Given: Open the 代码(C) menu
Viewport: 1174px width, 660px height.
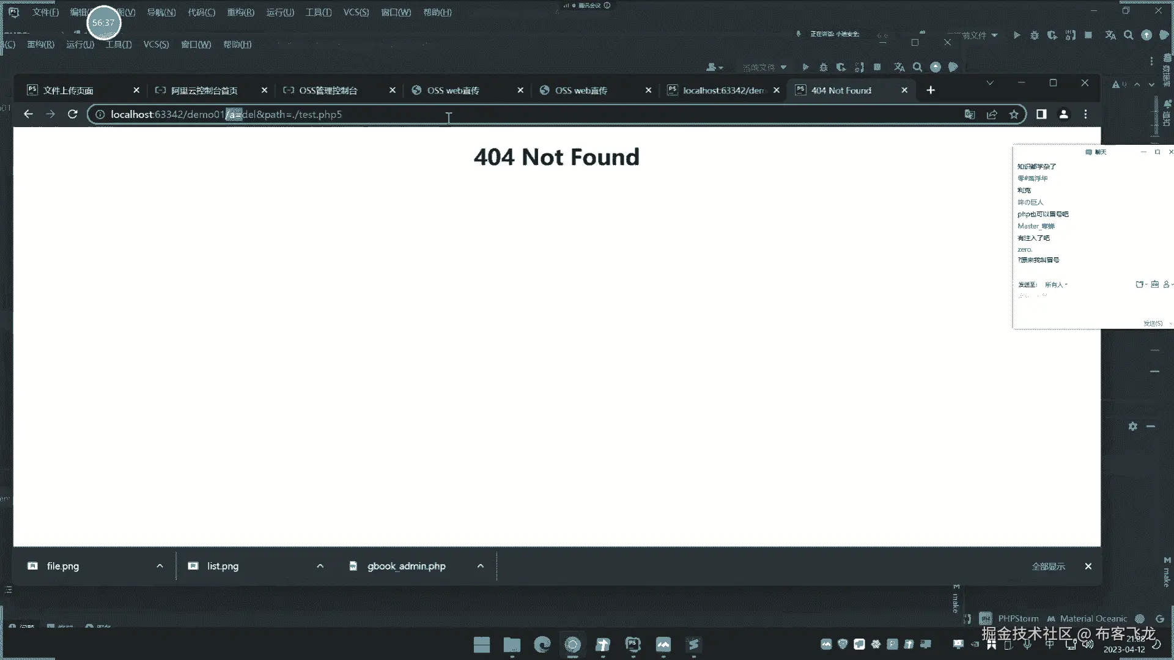Looking at the screenshot, I should click(x=201, y=12).
